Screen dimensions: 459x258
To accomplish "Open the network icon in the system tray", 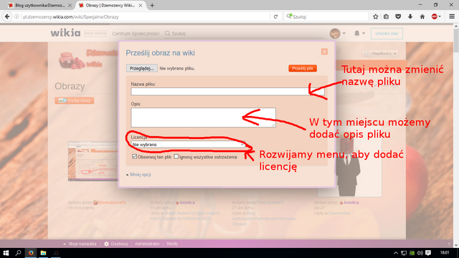I will [404, 253].
